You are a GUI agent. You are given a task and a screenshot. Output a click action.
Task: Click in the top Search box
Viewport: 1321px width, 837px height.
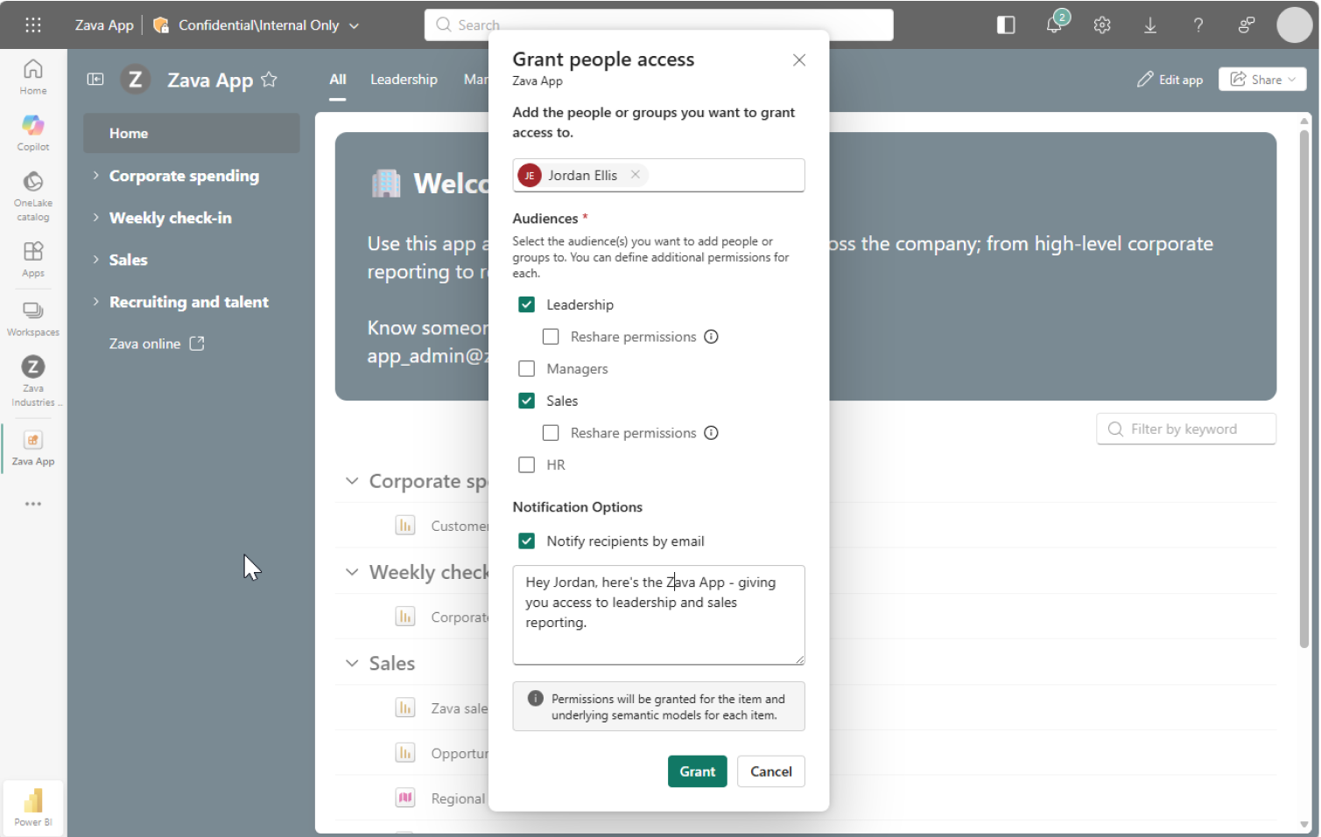pos(659,24)
